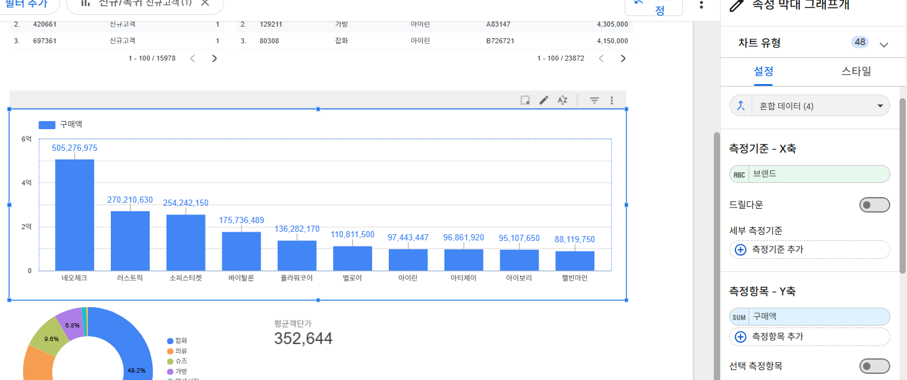Click the 평균객단가 scorecard value 352,644
The height and width of the screenshot is (380, 907).
tap(303, 339)
